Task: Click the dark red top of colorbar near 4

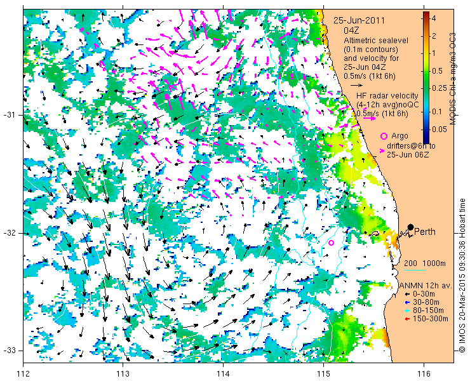Action: (426, 15)
